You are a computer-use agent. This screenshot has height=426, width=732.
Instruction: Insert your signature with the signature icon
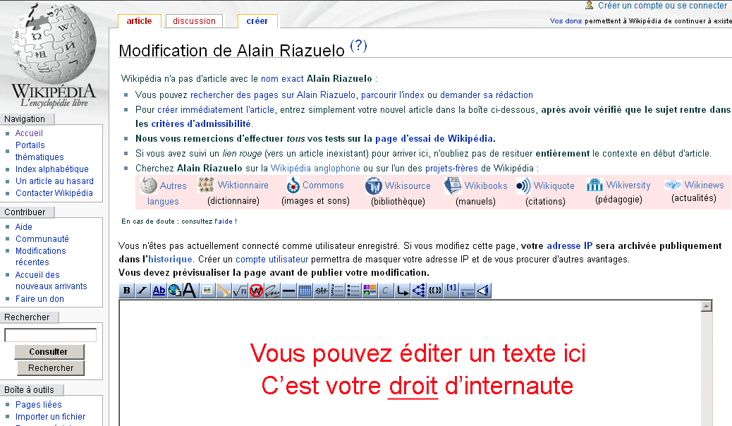tap(272, 291)
